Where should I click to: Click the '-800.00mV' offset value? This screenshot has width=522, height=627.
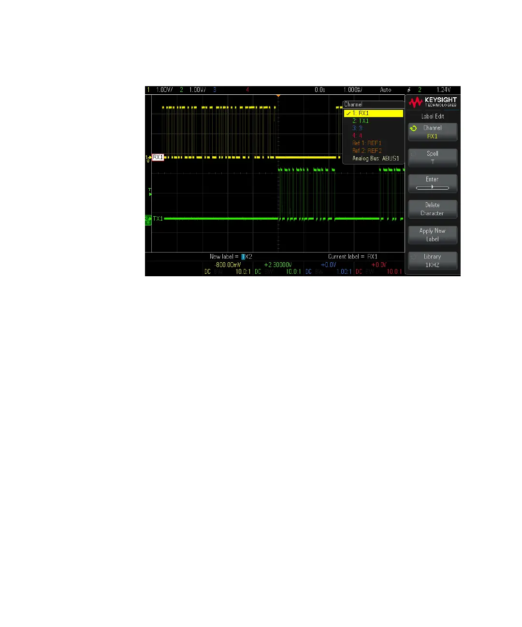pos(228,265)
